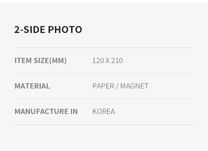Select the MANUFACTURE IN label

coord(46,111)
